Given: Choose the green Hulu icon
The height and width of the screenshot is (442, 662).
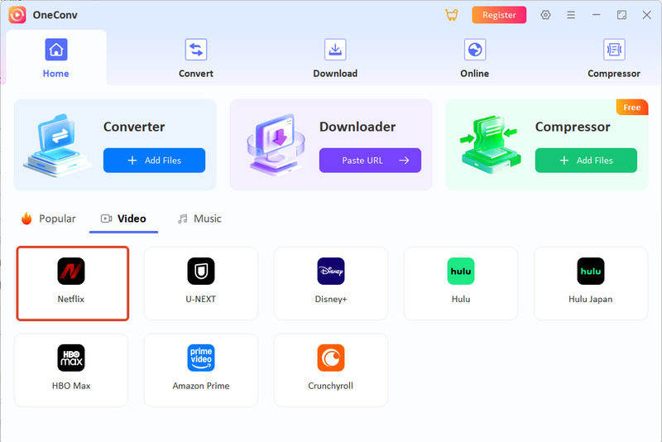Looking at the screenshot, I should 461,271.
